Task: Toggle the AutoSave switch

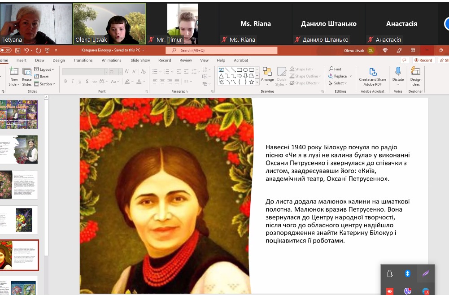Action: [x=6, y=50]
